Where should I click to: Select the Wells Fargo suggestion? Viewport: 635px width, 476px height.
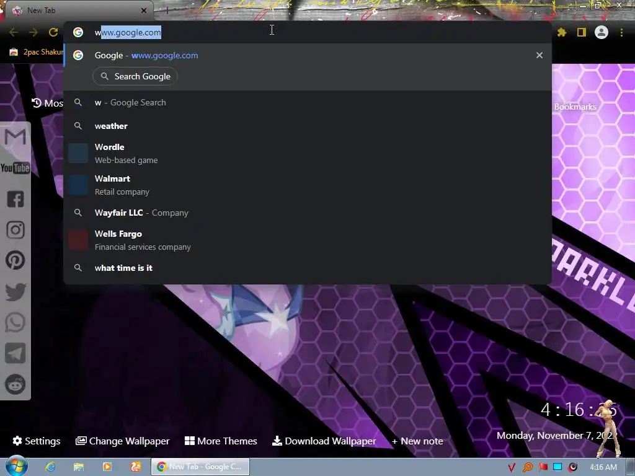point(308,240)
